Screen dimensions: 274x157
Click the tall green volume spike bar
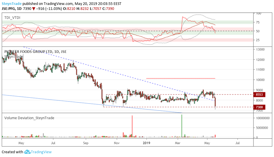point(182,126)
